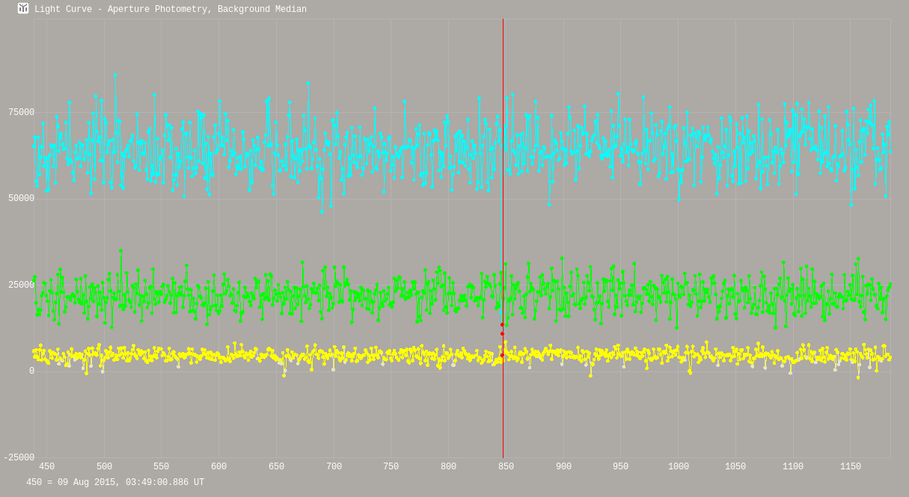Click the 700 x-axis tick label
This screenshot has height=497, width=909.
334,467
